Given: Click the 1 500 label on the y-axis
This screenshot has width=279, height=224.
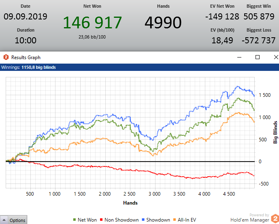Looking at the screenshot, I should (x=264, y=95).
